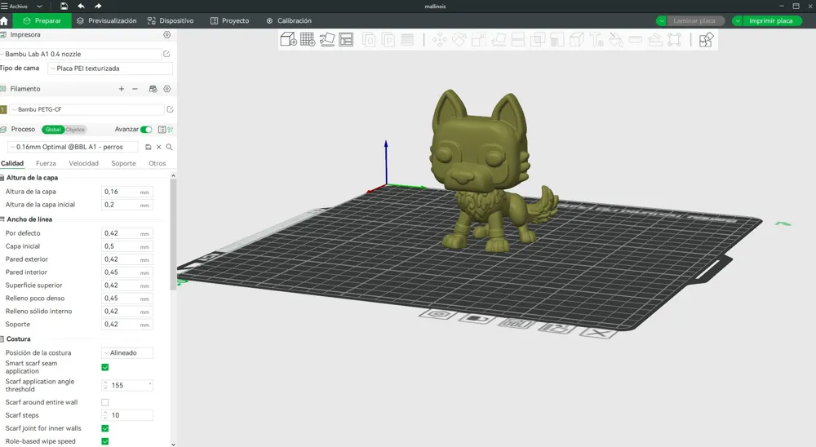Open the Proyecto tab
This screenshot has height=447, width=816.
pos(230,21)
